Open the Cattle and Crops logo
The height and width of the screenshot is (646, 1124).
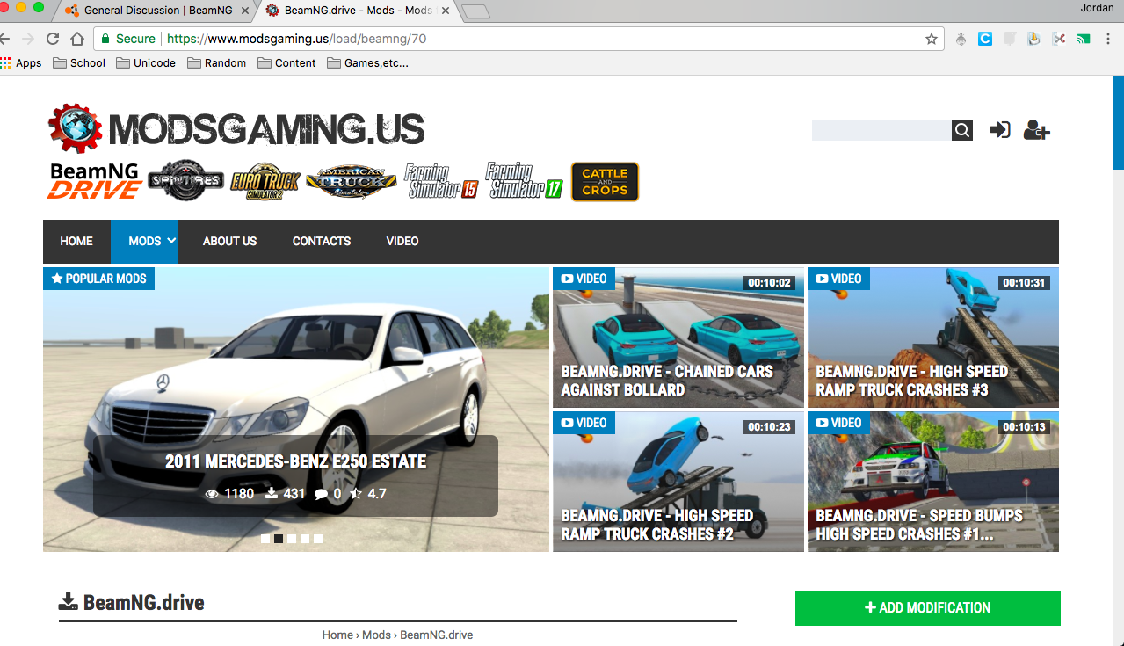pyautogui.click(x=605, y=182)
